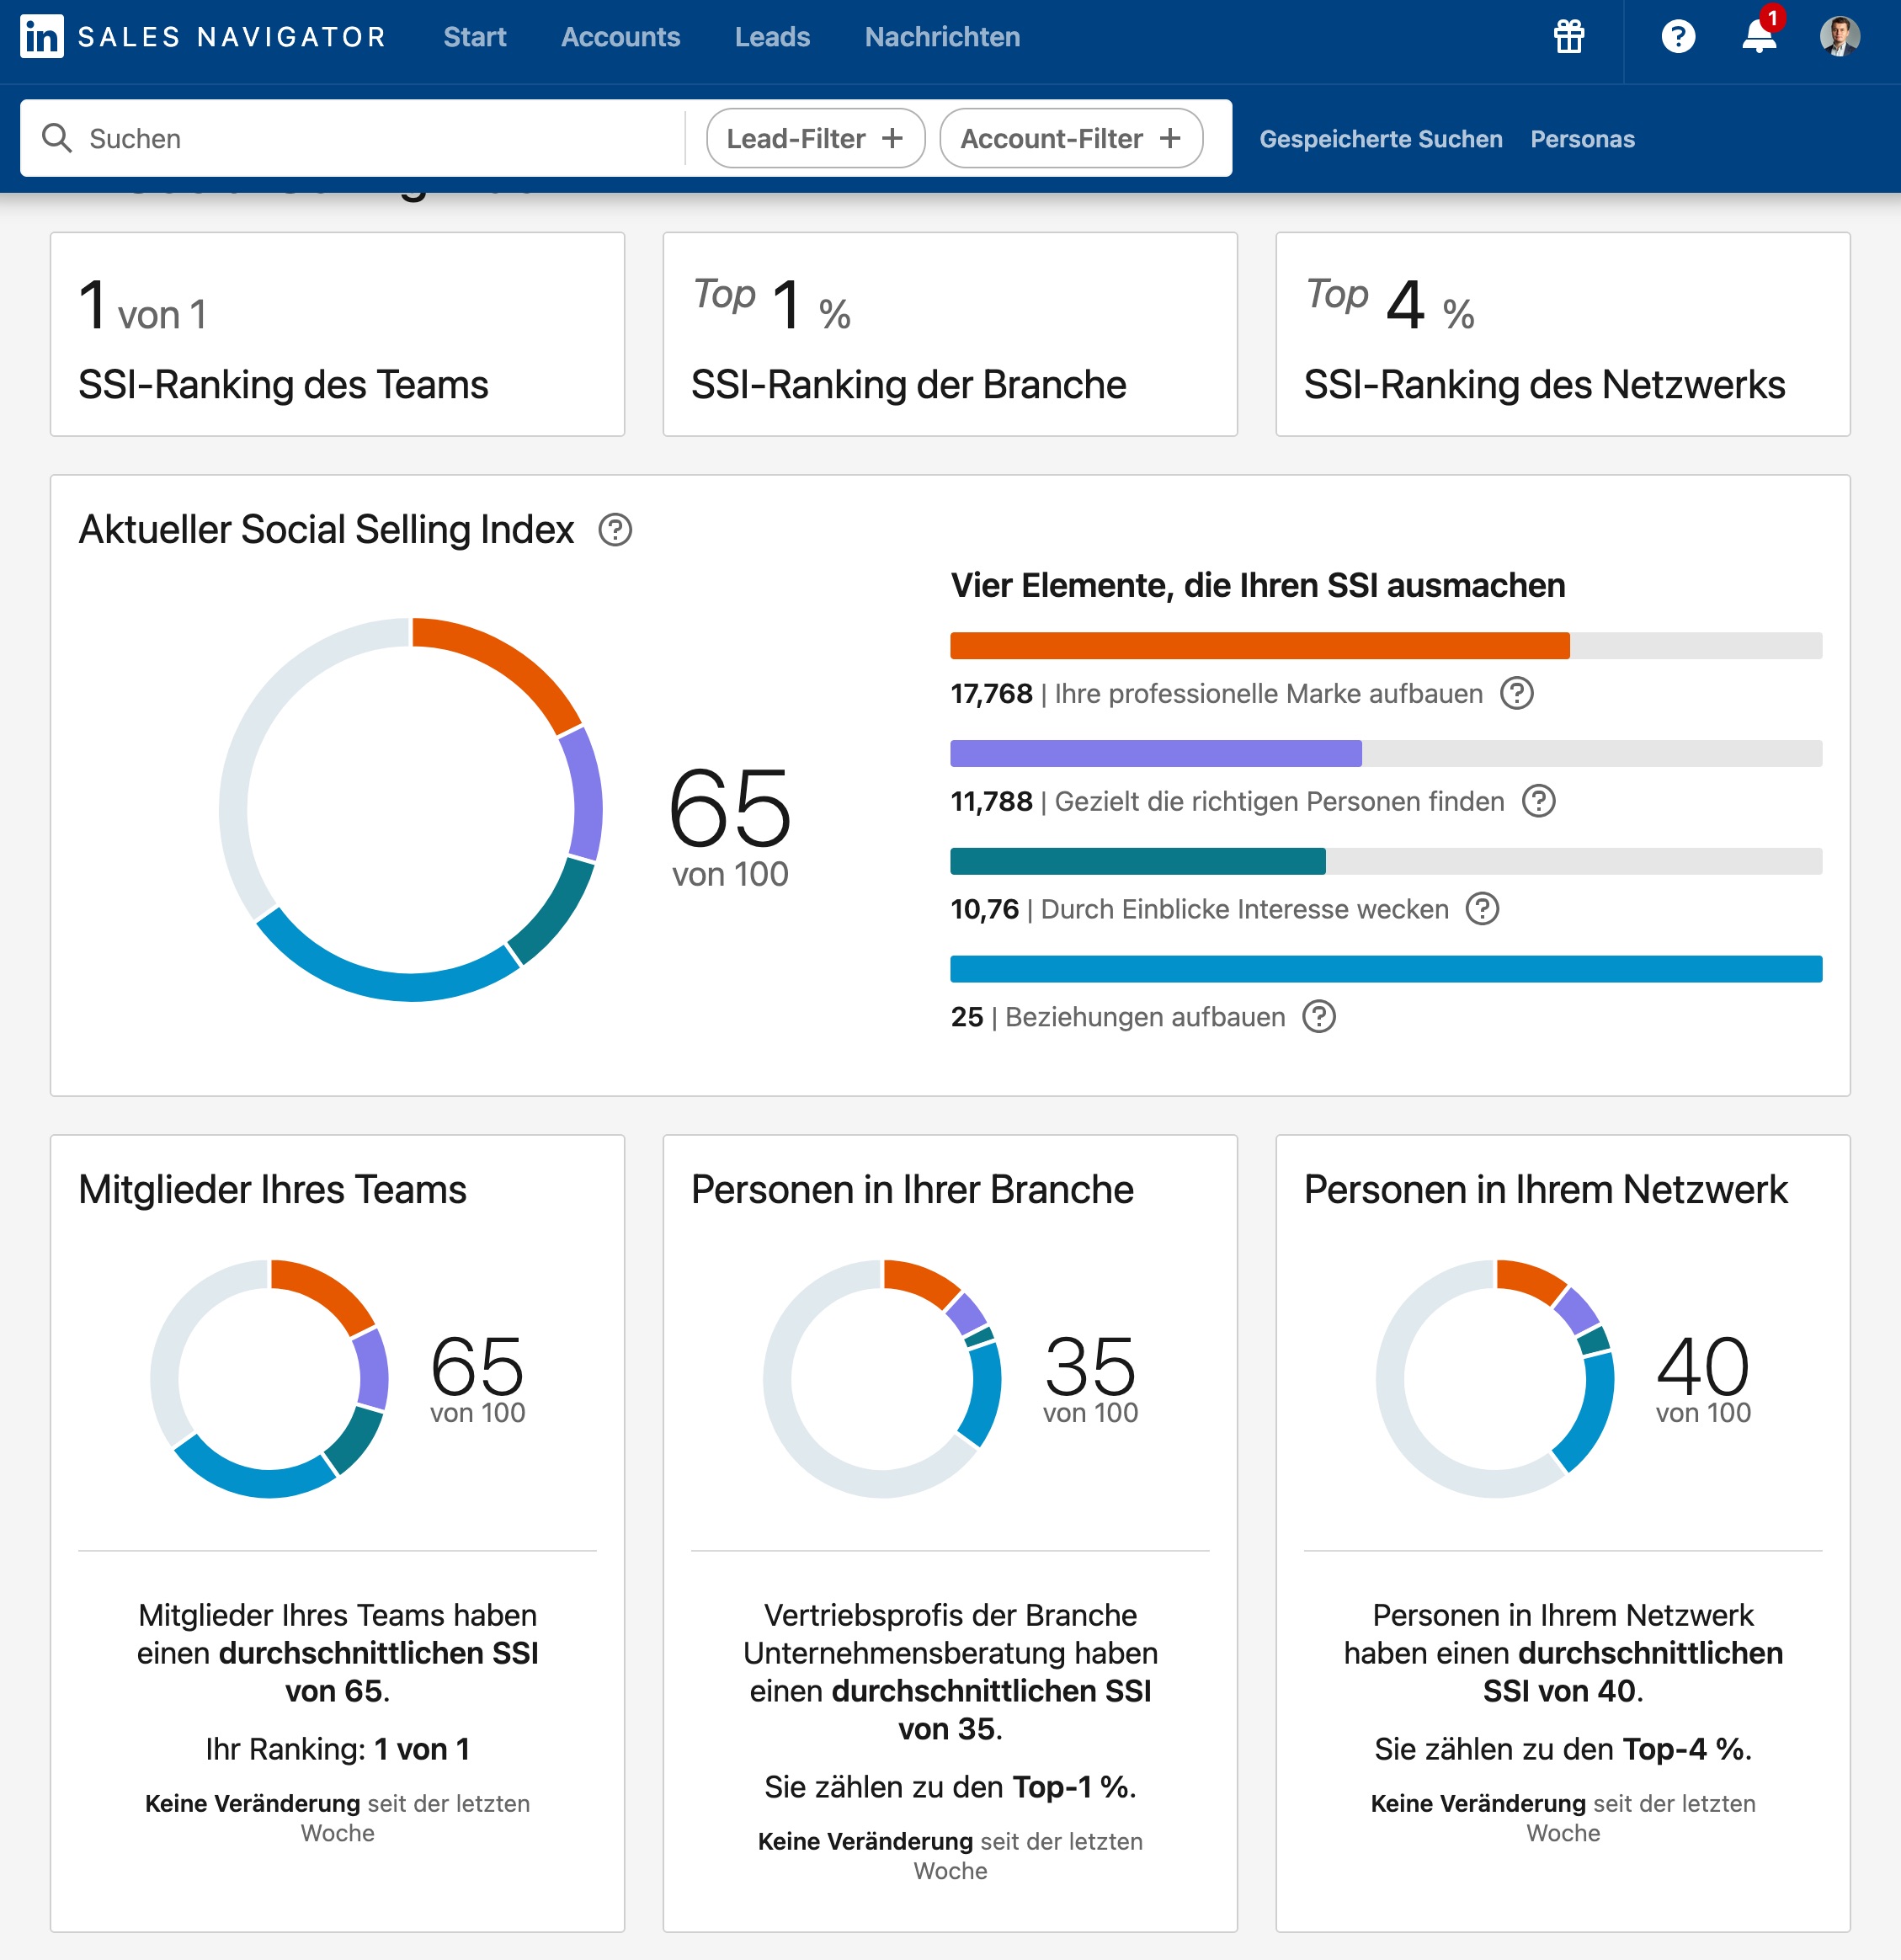This screenshot has height=1960, width=1901.
Task: Open the Personas link
Action: [x=1582, y=139]
